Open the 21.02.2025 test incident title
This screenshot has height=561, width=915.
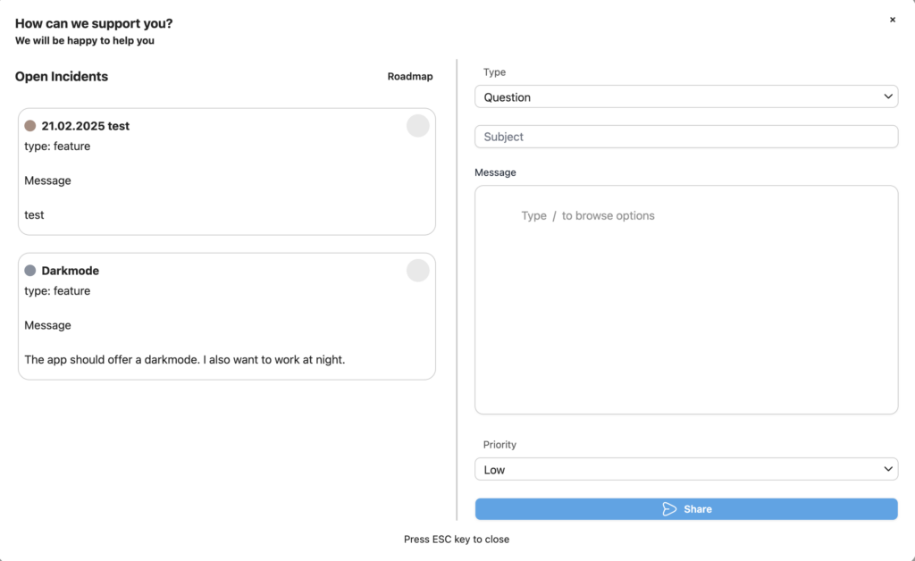pos(85,126)
